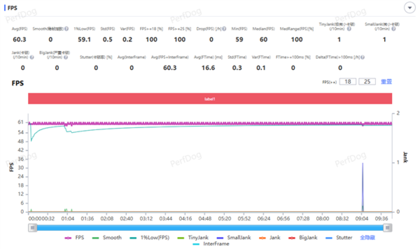This screenshot has width=420, height=249.
Task: Focus the FPS threshold field showing 25
Action: tap(367, 82)
